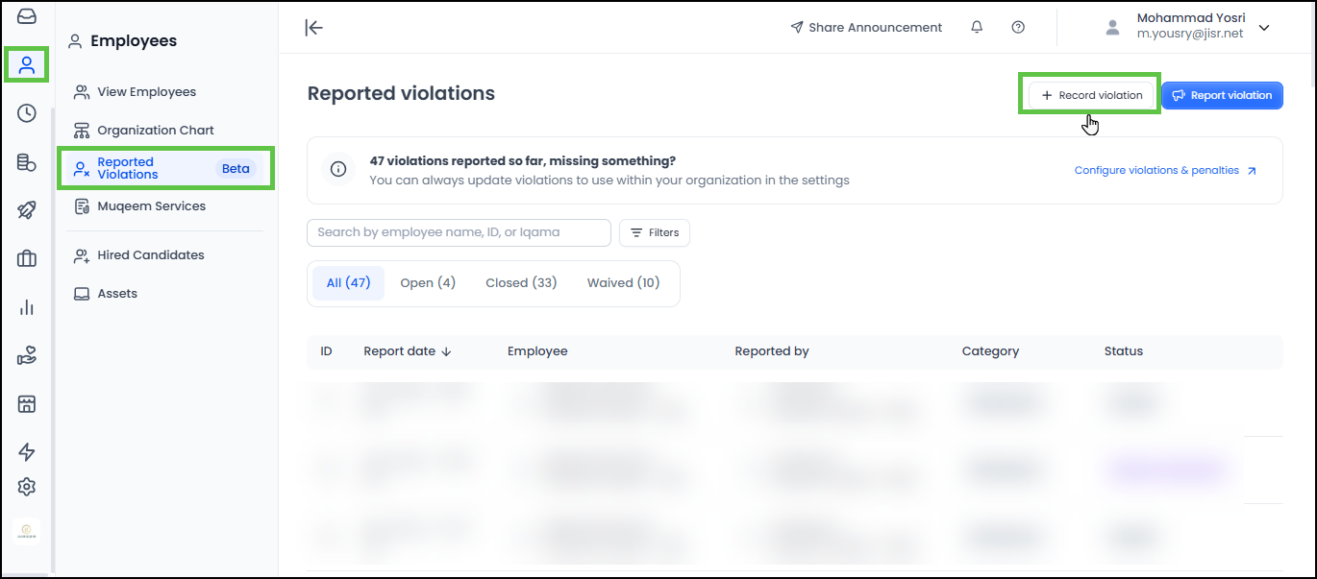Click the notifications bell icon
Viewport: 1317px width, 579px height.
tap(977, 28)
